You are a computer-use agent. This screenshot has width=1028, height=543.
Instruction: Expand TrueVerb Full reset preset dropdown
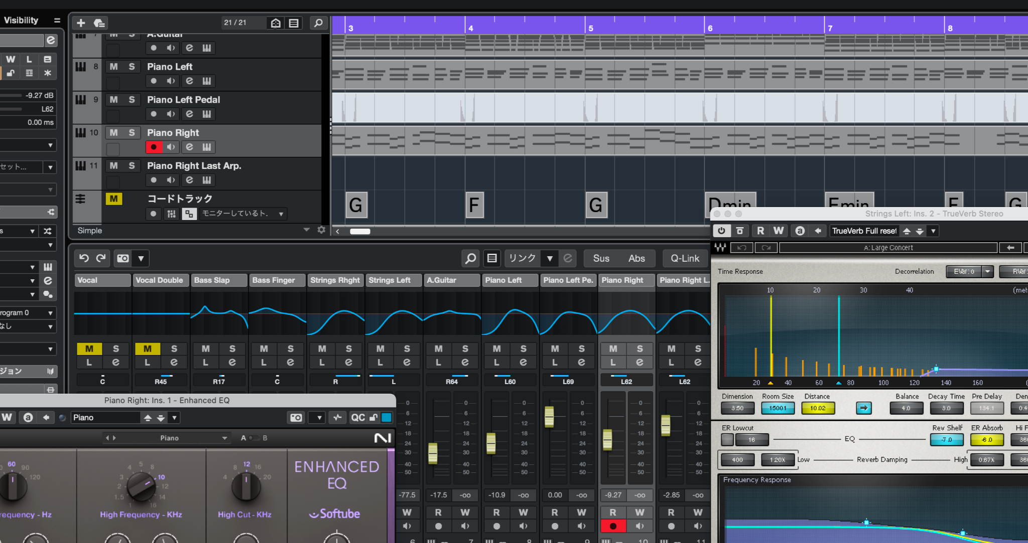point(933,231)
